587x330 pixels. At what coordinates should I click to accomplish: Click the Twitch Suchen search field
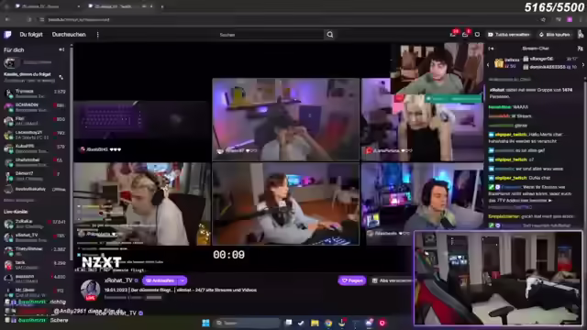(271, 35)
